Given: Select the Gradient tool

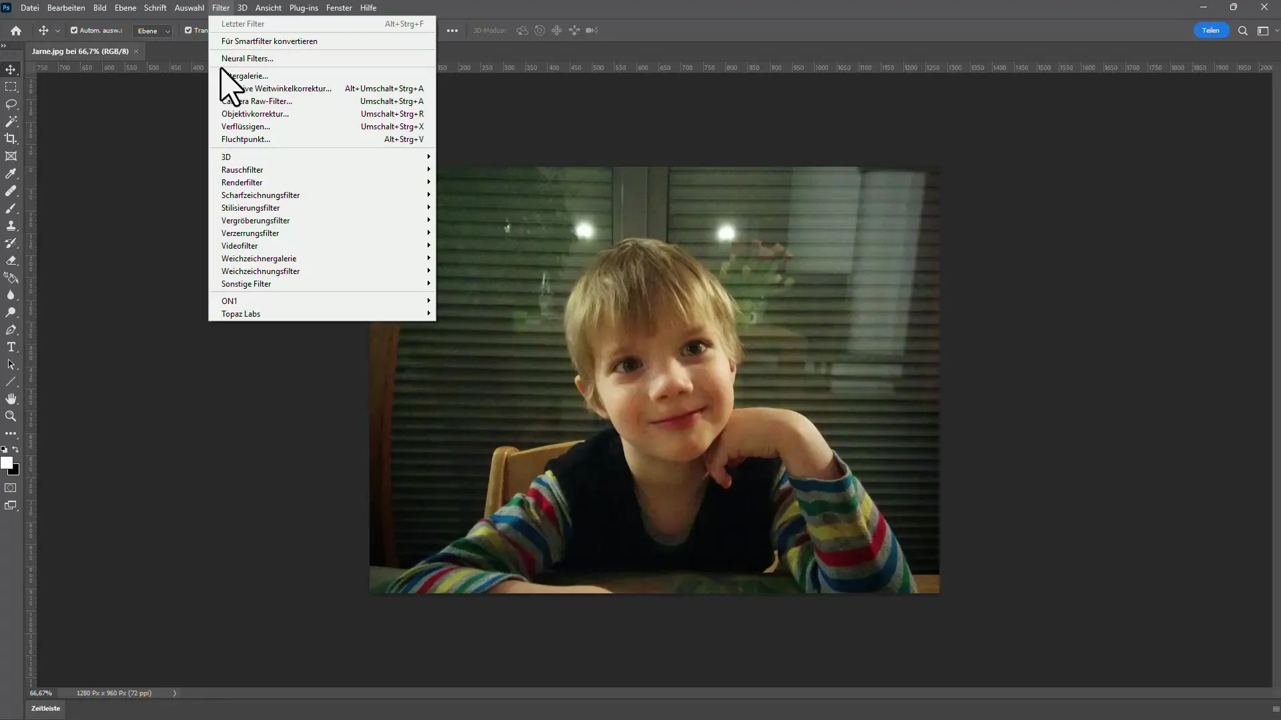Looking at the screenshot, I should 11,277.
